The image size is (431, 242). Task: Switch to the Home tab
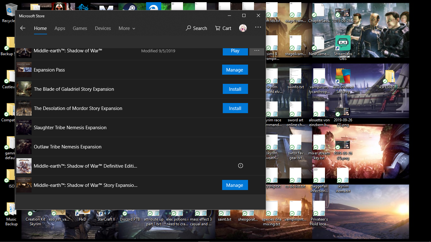pos(40,28)
